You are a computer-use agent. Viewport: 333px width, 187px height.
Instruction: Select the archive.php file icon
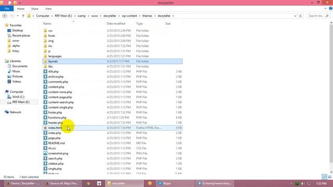coord(45,76)
